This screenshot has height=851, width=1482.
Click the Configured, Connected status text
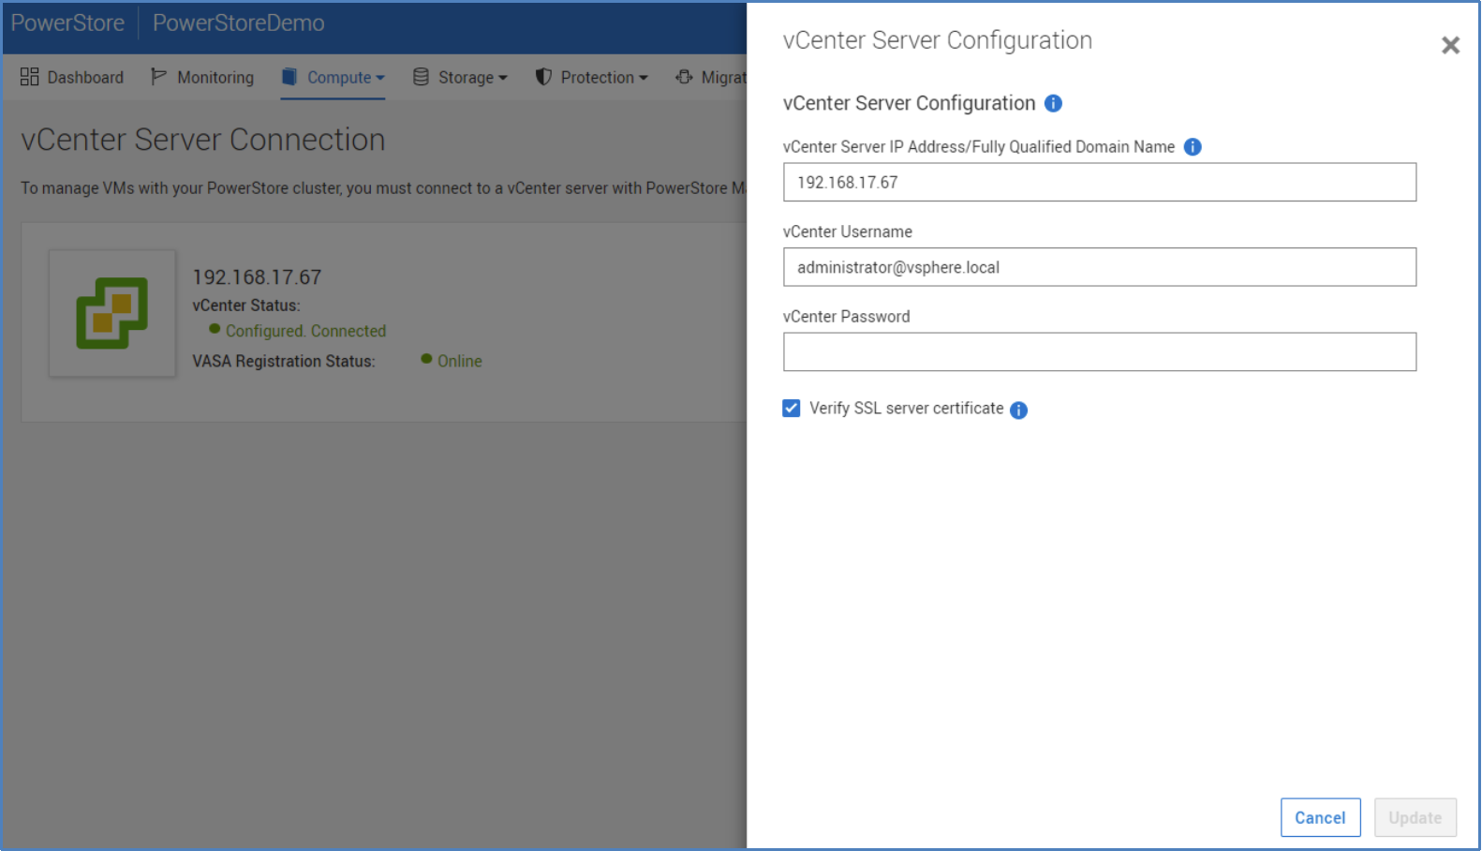click(x=305, y=331)
